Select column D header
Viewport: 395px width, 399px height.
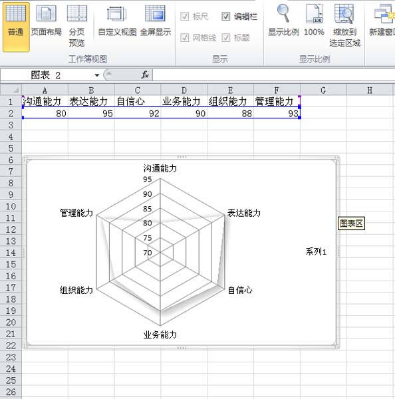click(x=184, y=90)
